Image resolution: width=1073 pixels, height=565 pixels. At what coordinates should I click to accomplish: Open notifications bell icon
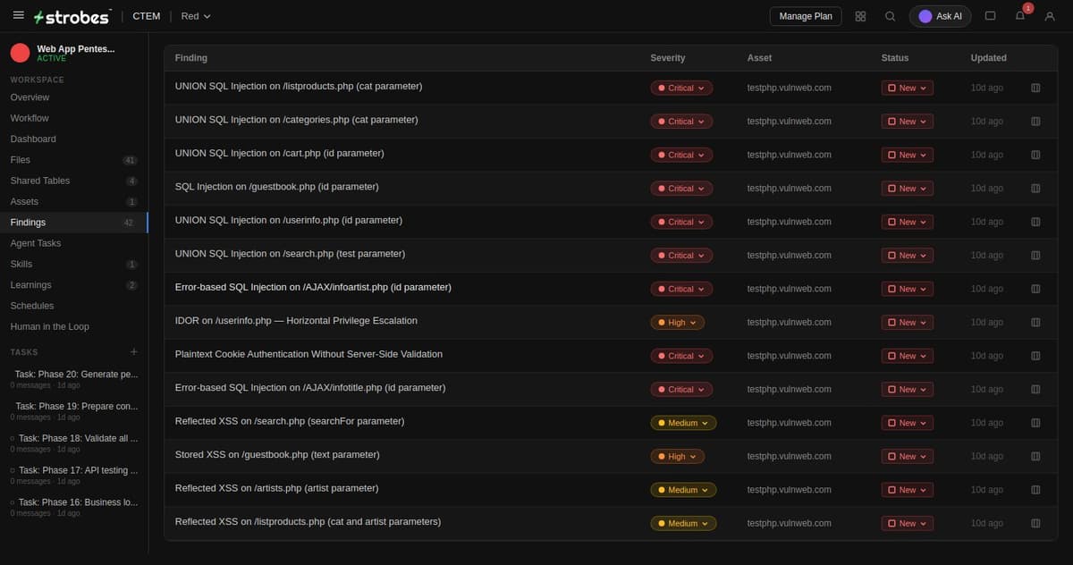[1020, 16]
